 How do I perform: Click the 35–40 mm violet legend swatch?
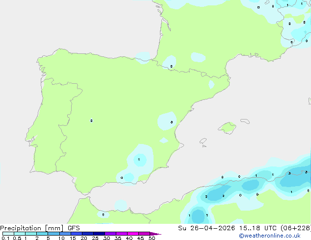(122, 234)
